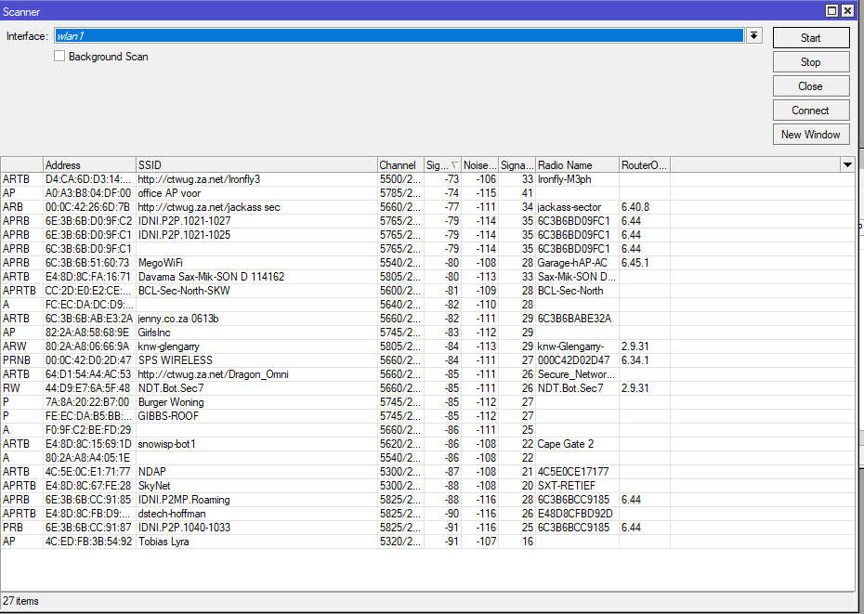This screenshot has width=864, height=614.
Task: Select knw-glengarry SSID row
Action: coord(427,346)
